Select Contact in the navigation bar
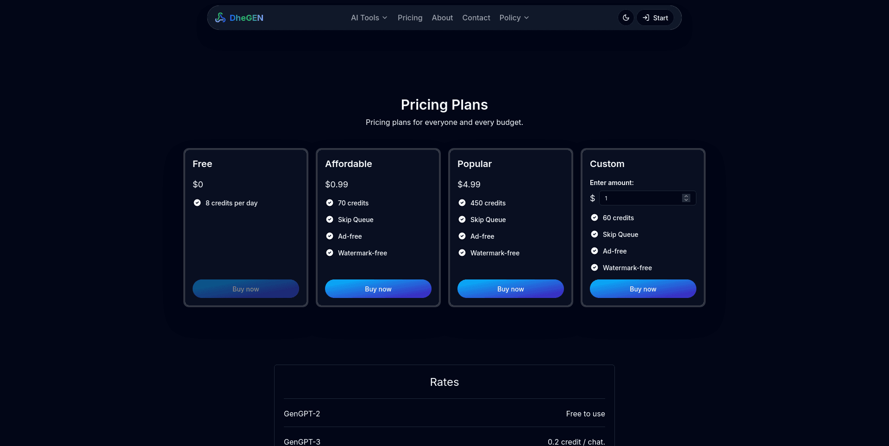The width and height of the screenshot is (889, 446). pyautogui.click(x=476, y=18)
